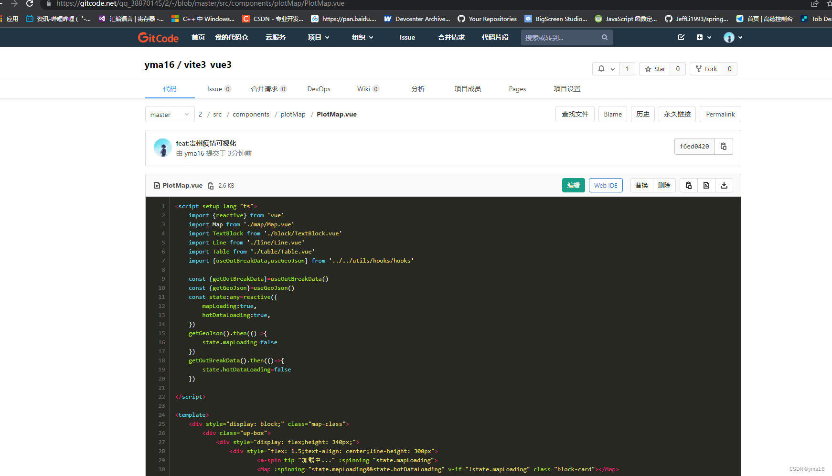This screenshot has width=832, height=476.
Task: Copy the commit SHA f6ed0420
Action: 724,147
